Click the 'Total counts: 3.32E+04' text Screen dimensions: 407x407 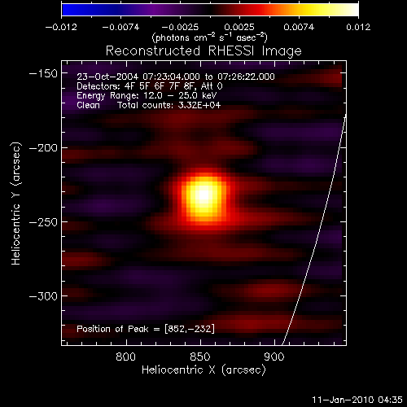(x=169, y=105)
